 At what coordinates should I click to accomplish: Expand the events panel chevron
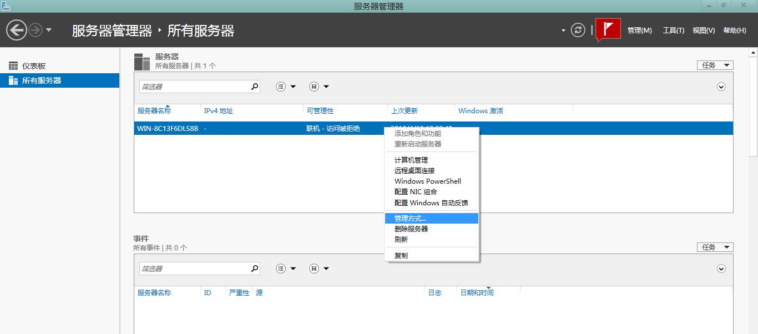click(x=721, y=269)
